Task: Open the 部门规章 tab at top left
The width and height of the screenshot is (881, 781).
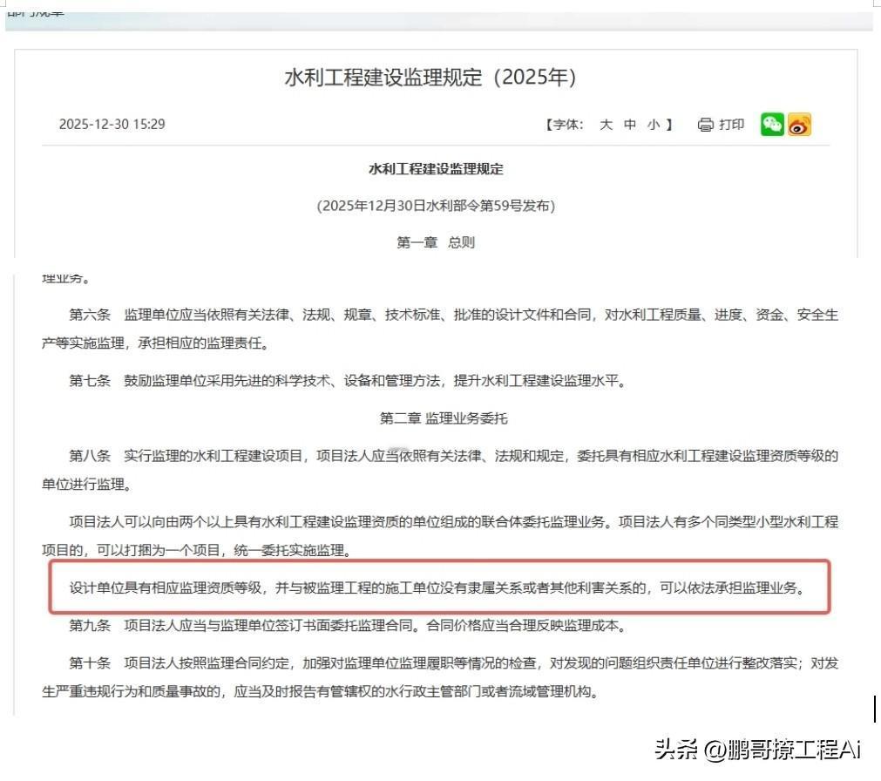Action: point(35,14)
